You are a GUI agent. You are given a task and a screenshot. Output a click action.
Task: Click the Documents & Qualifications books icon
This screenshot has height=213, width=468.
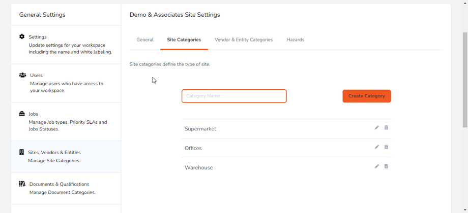[x=22, y=184]
